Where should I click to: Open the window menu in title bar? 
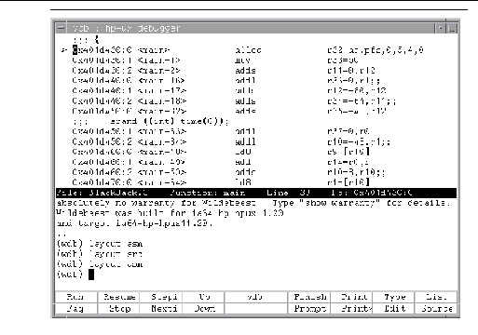pos(61,28)
